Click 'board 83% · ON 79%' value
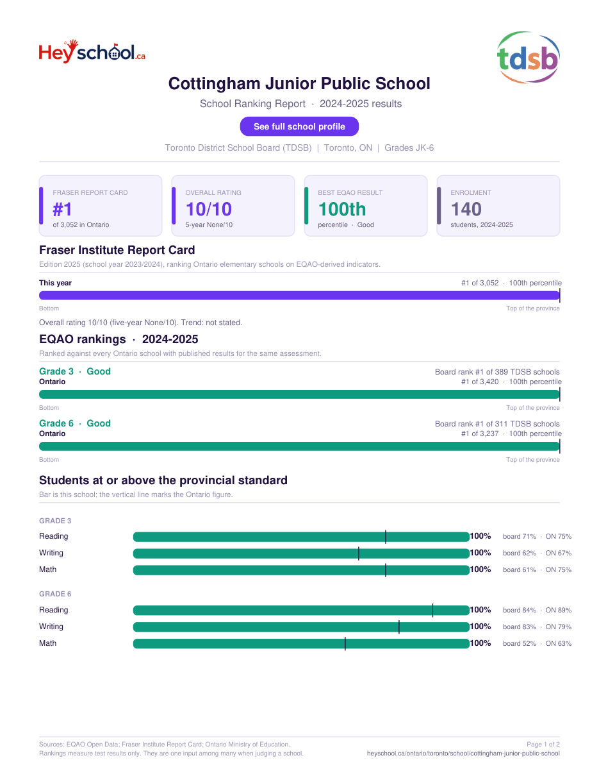Screen dimensions: 599x776 [x=537, y=627]
